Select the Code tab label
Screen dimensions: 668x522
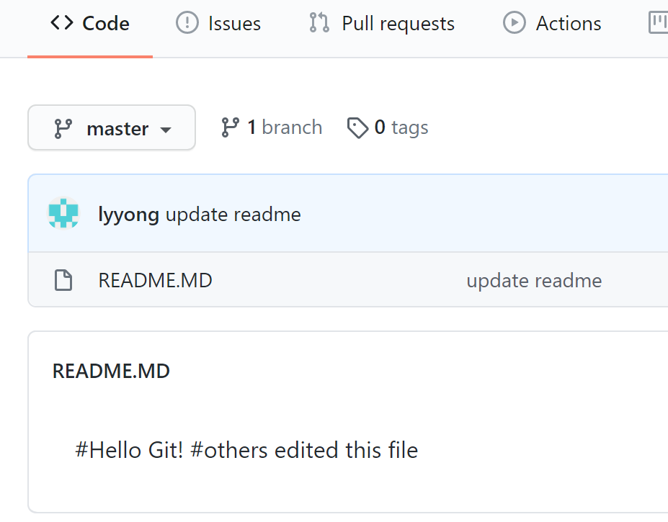click(x=106, y=24)
